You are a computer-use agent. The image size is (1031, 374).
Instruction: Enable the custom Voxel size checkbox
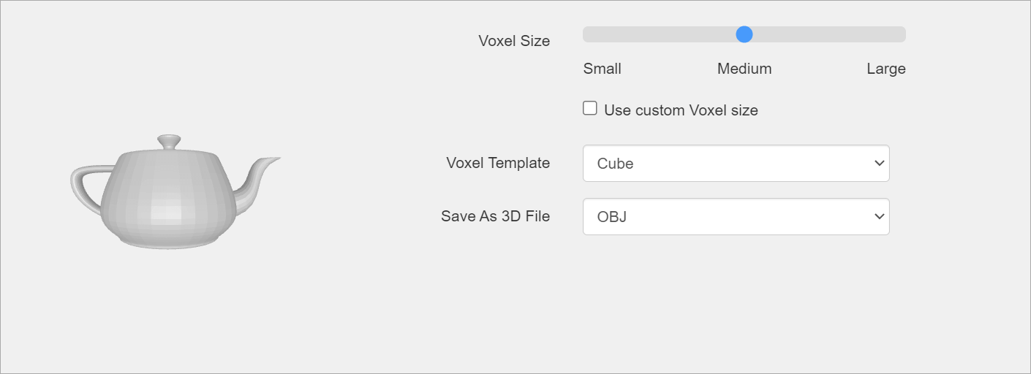[x=590, y=109]
